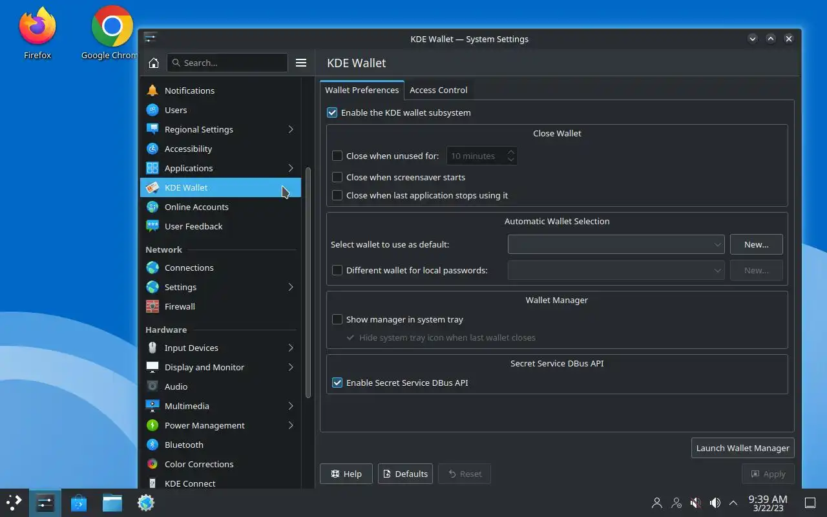Click the KDE Connect phone icon
This screenshot has width=827, height=517.
(x=152, y=483)
